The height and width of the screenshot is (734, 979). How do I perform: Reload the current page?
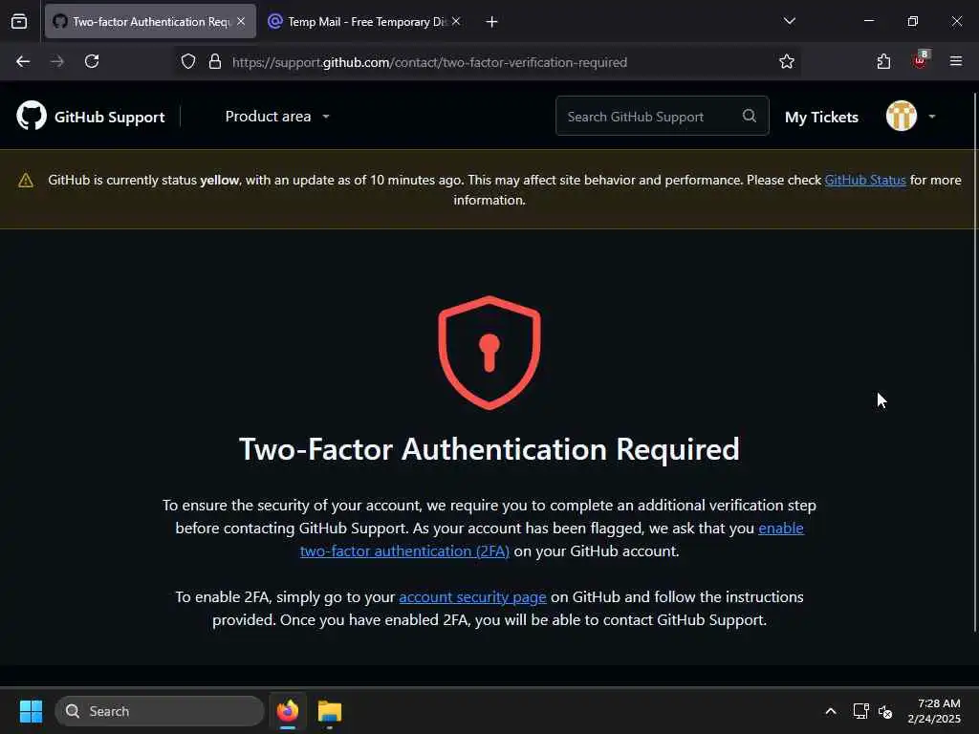point(92,62)
